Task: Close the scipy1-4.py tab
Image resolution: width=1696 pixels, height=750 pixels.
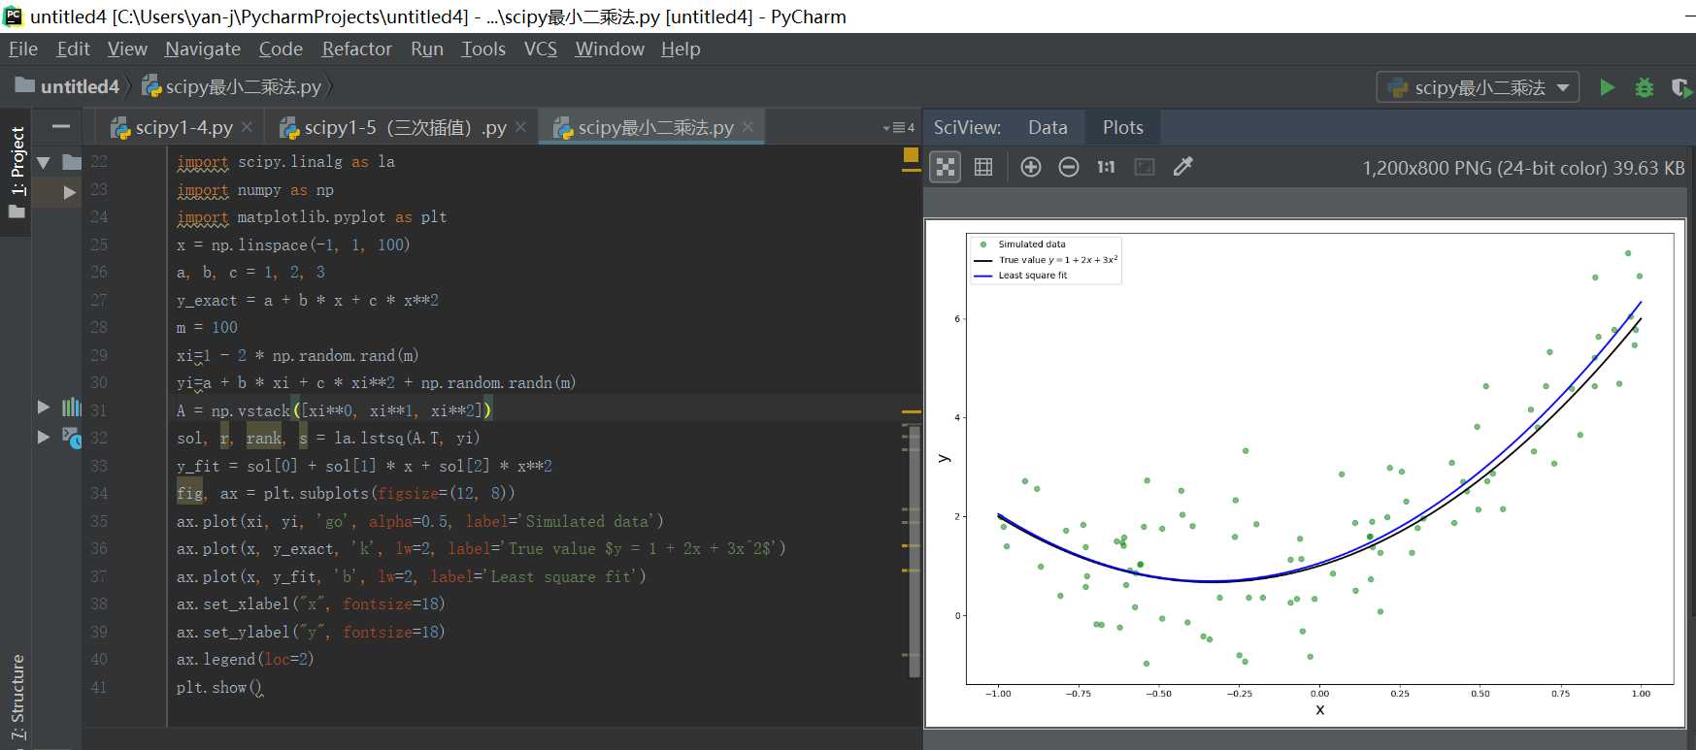Action: (x=247, y=127)
